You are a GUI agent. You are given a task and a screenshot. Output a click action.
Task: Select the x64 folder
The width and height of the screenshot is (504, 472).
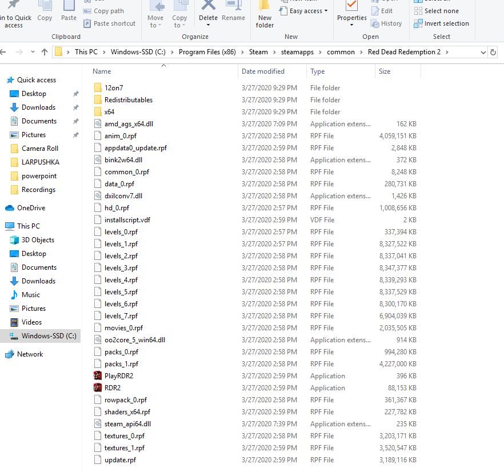coord(109,112)
